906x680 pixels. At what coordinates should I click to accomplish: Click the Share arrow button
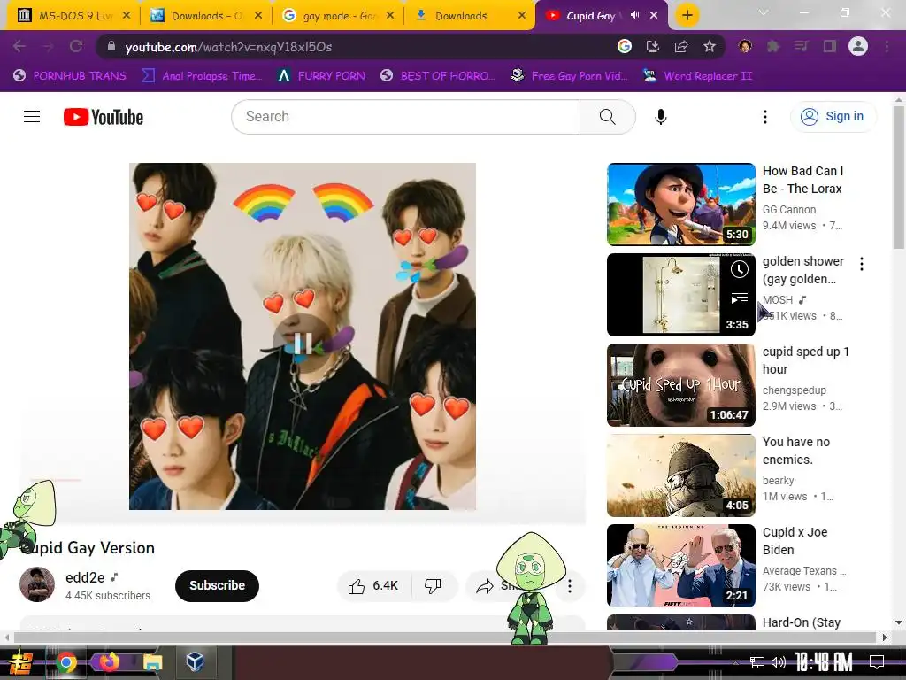(x=485, y=586)
